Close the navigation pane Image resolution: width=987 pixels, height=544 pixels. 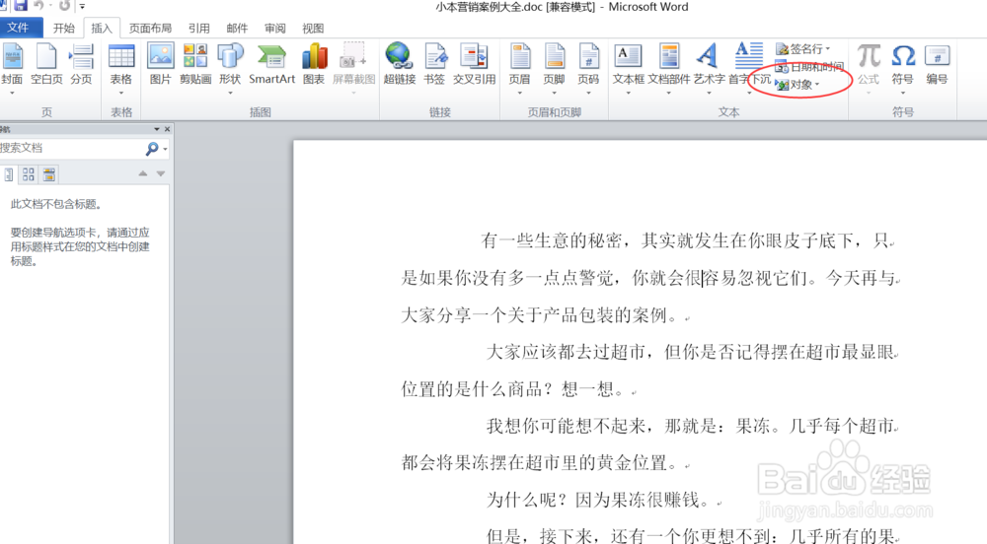pyautogui.click(x=167, y=129)
